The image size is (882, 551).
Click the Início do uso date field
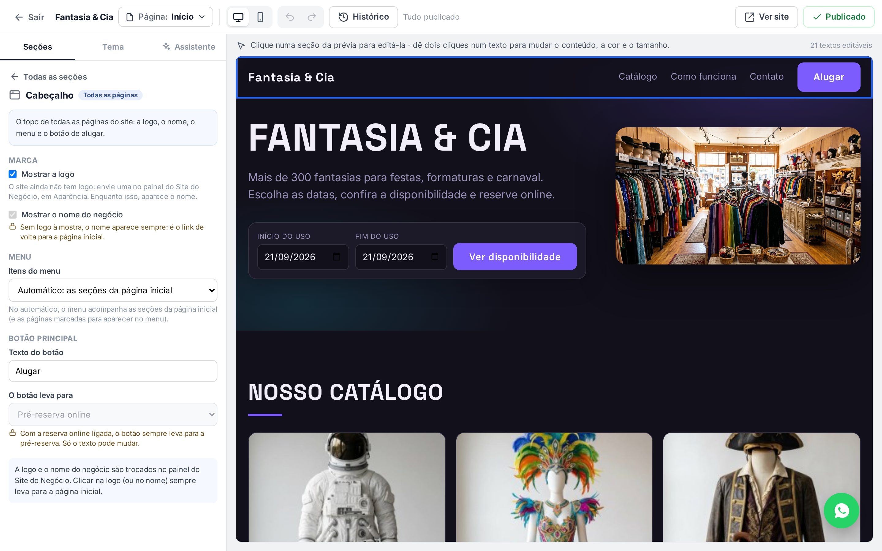click(x=303, y=257)
